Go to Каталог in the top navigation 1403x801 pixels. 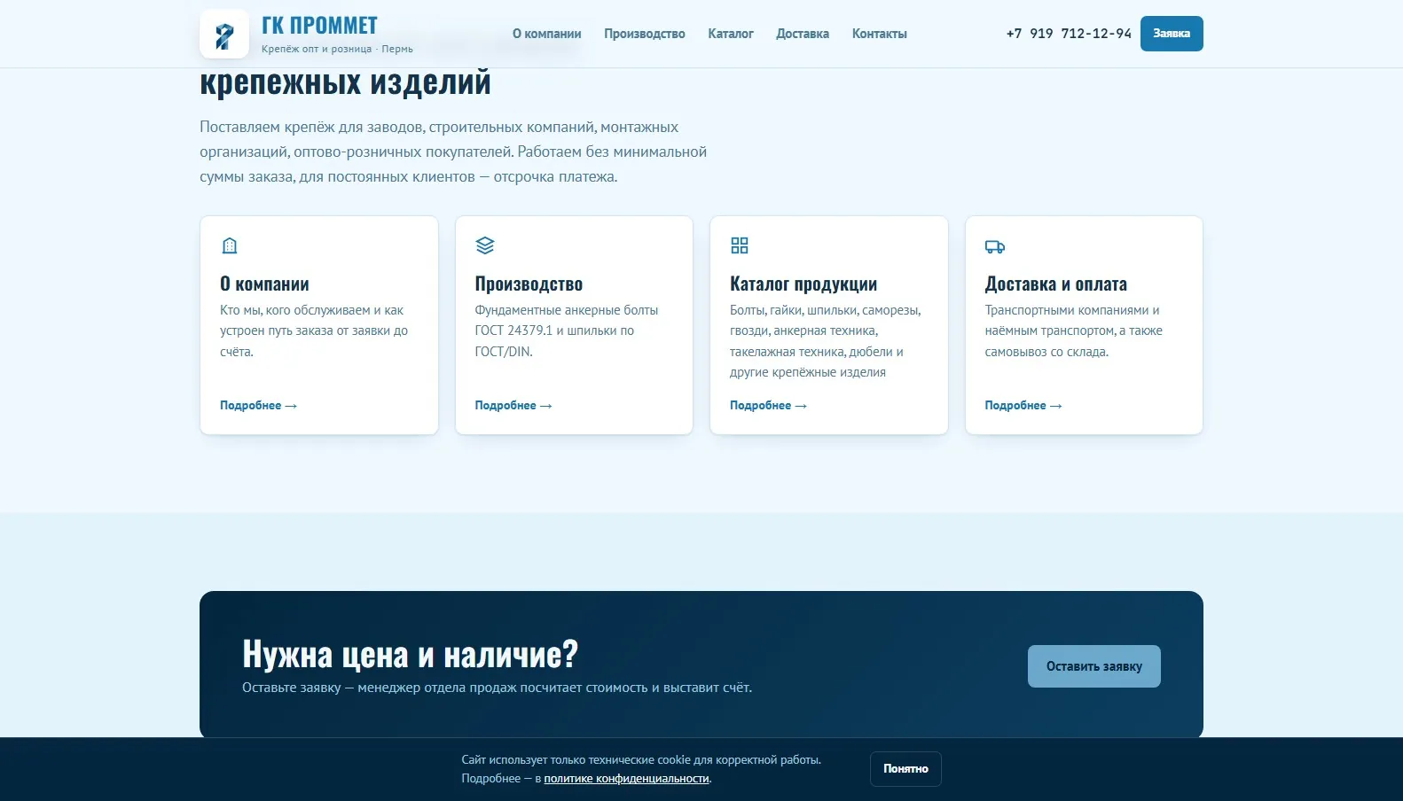(731, 34)
